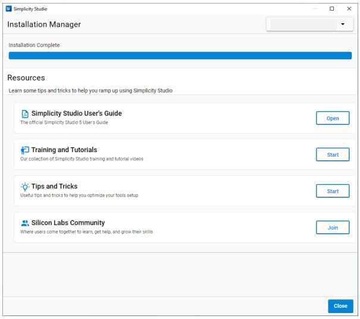Click the Simplicity Studio app icon in title bar
360x319 pixels.
[8, 9]
